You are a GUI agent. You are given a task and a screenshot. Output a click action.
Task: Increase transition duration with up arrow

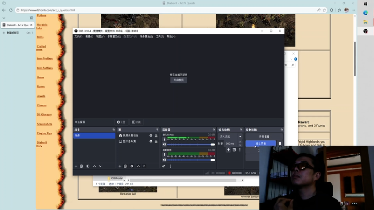click(x=240, y=142)
